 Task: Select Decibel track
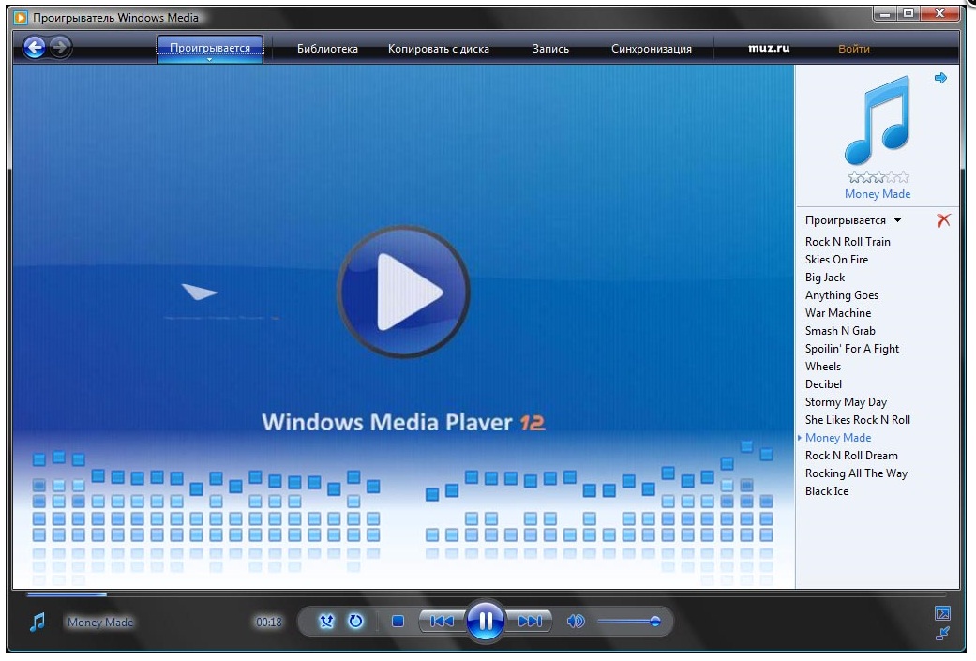[823, 384]
